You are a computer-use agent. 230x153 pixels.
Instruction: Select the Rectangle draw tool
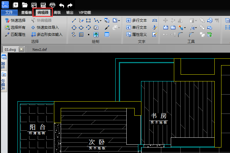88,21
